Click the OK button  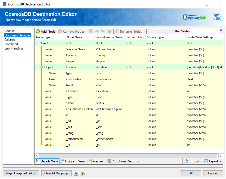point(191,173)
